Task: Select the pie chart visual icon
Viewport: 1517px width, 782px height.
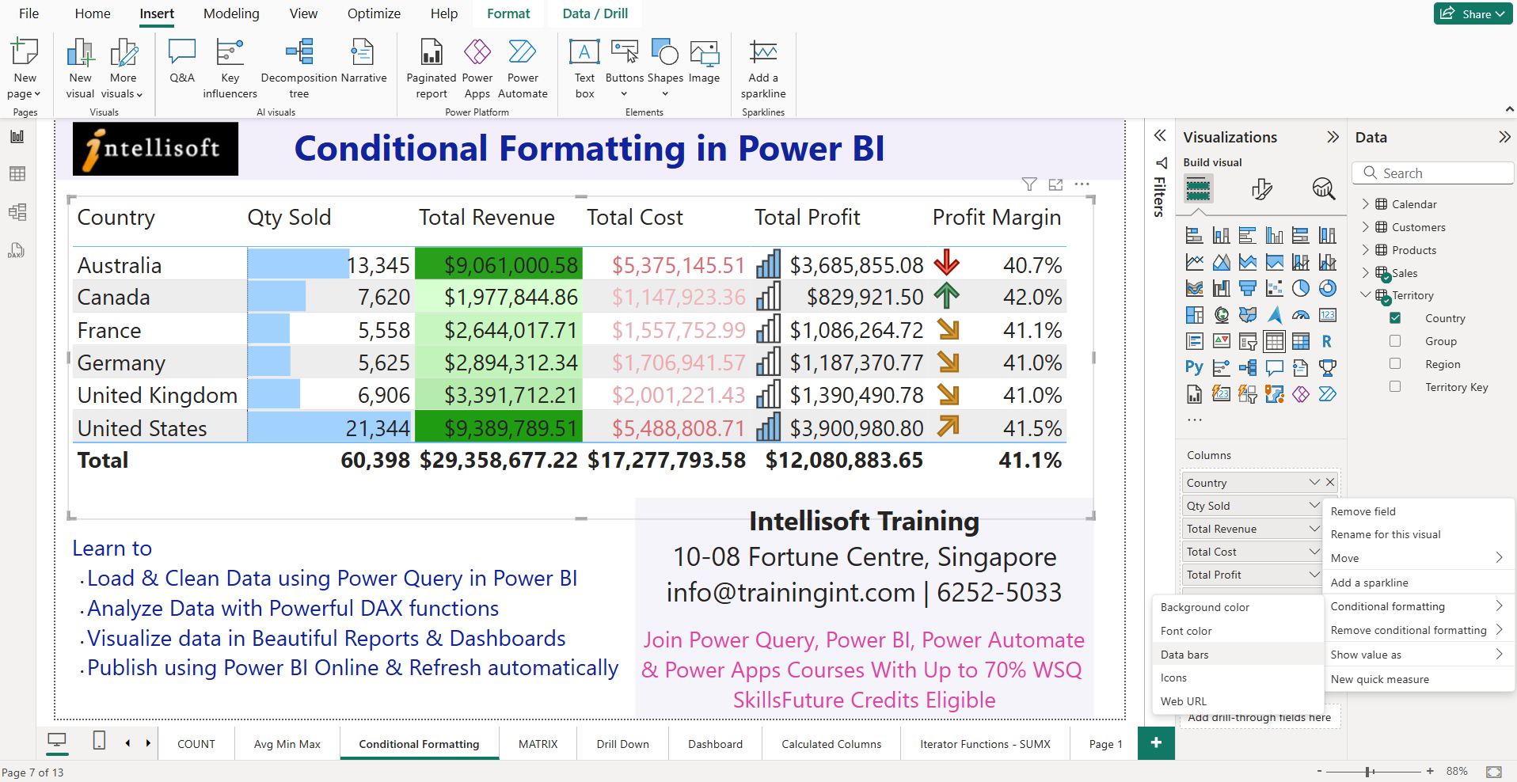Action: pyautogui.click(x=1301, y=288)
